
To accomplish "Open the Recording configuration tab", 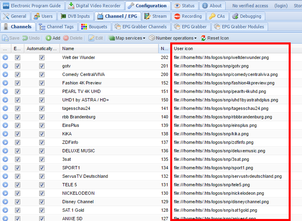I will tap(188, 16).
